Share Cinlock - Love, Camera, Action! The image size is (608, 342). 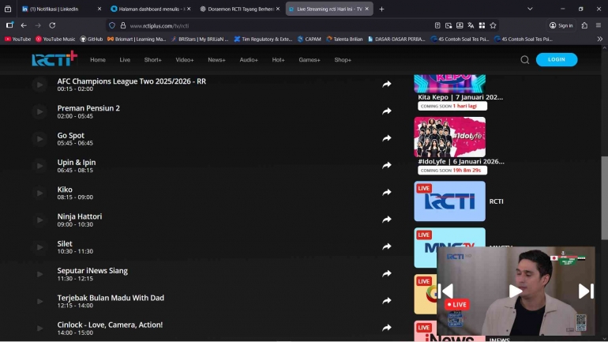387,328
